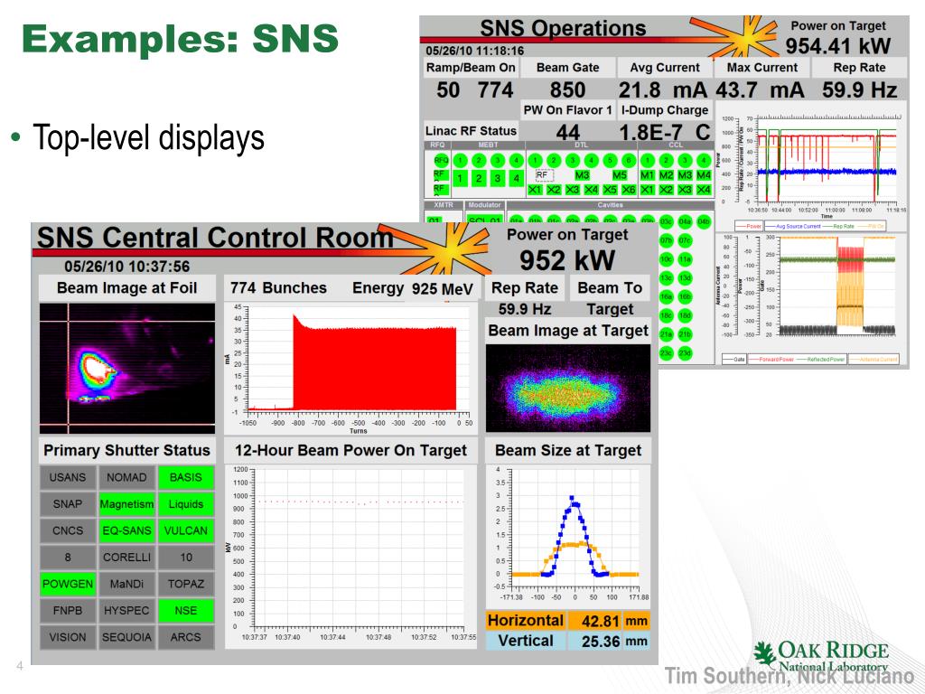
Task: Select DTL round indicator 6
Action: pyautogui.click(x=629, y=161)
